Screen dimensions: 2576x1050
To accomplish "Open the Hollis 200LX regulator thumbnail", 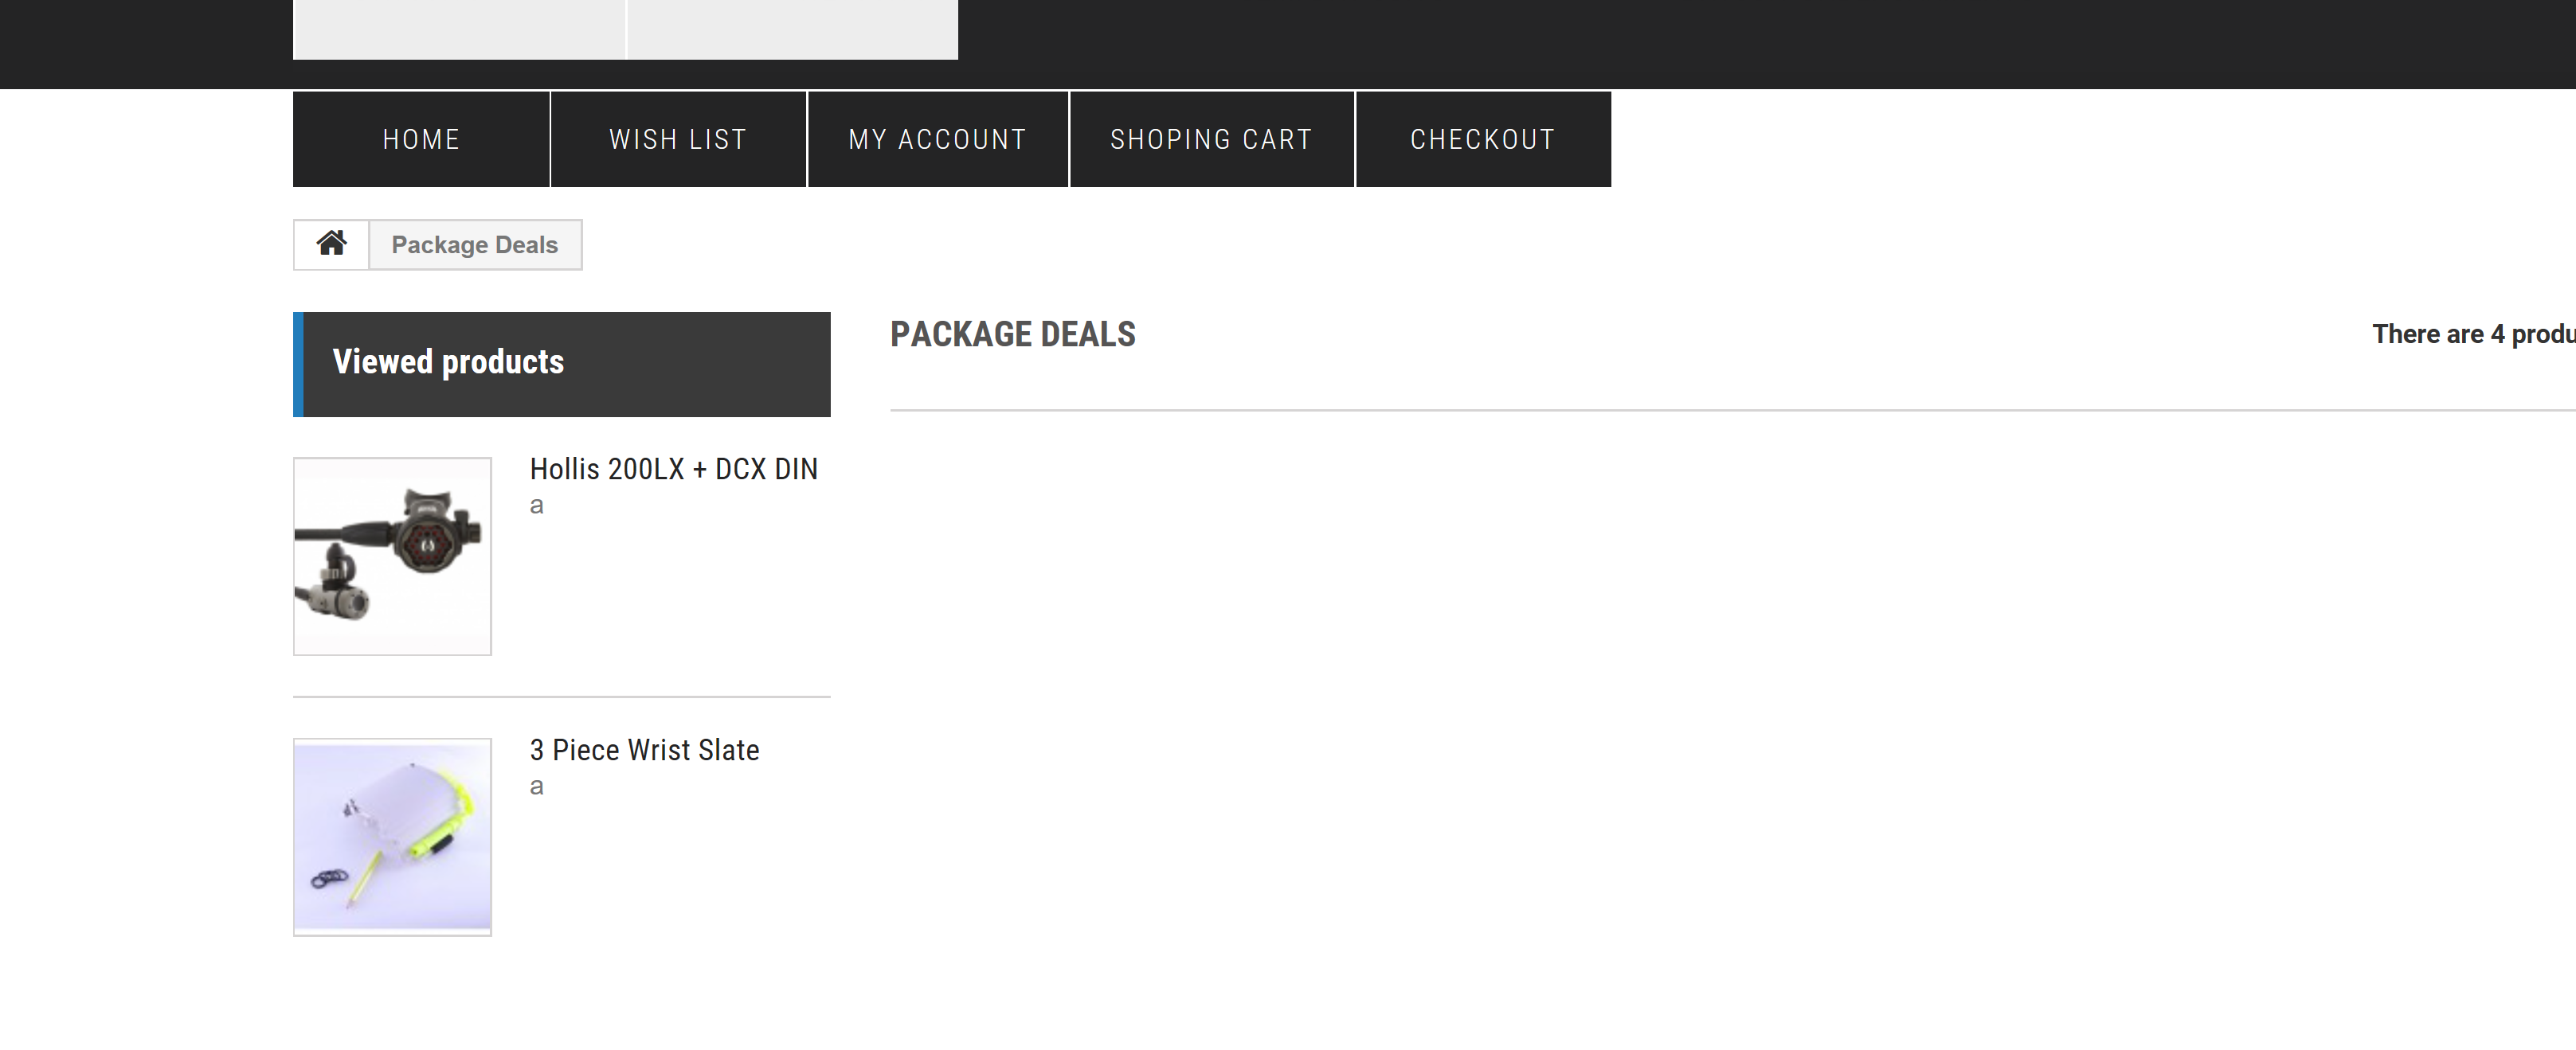I will pos(392,556).
